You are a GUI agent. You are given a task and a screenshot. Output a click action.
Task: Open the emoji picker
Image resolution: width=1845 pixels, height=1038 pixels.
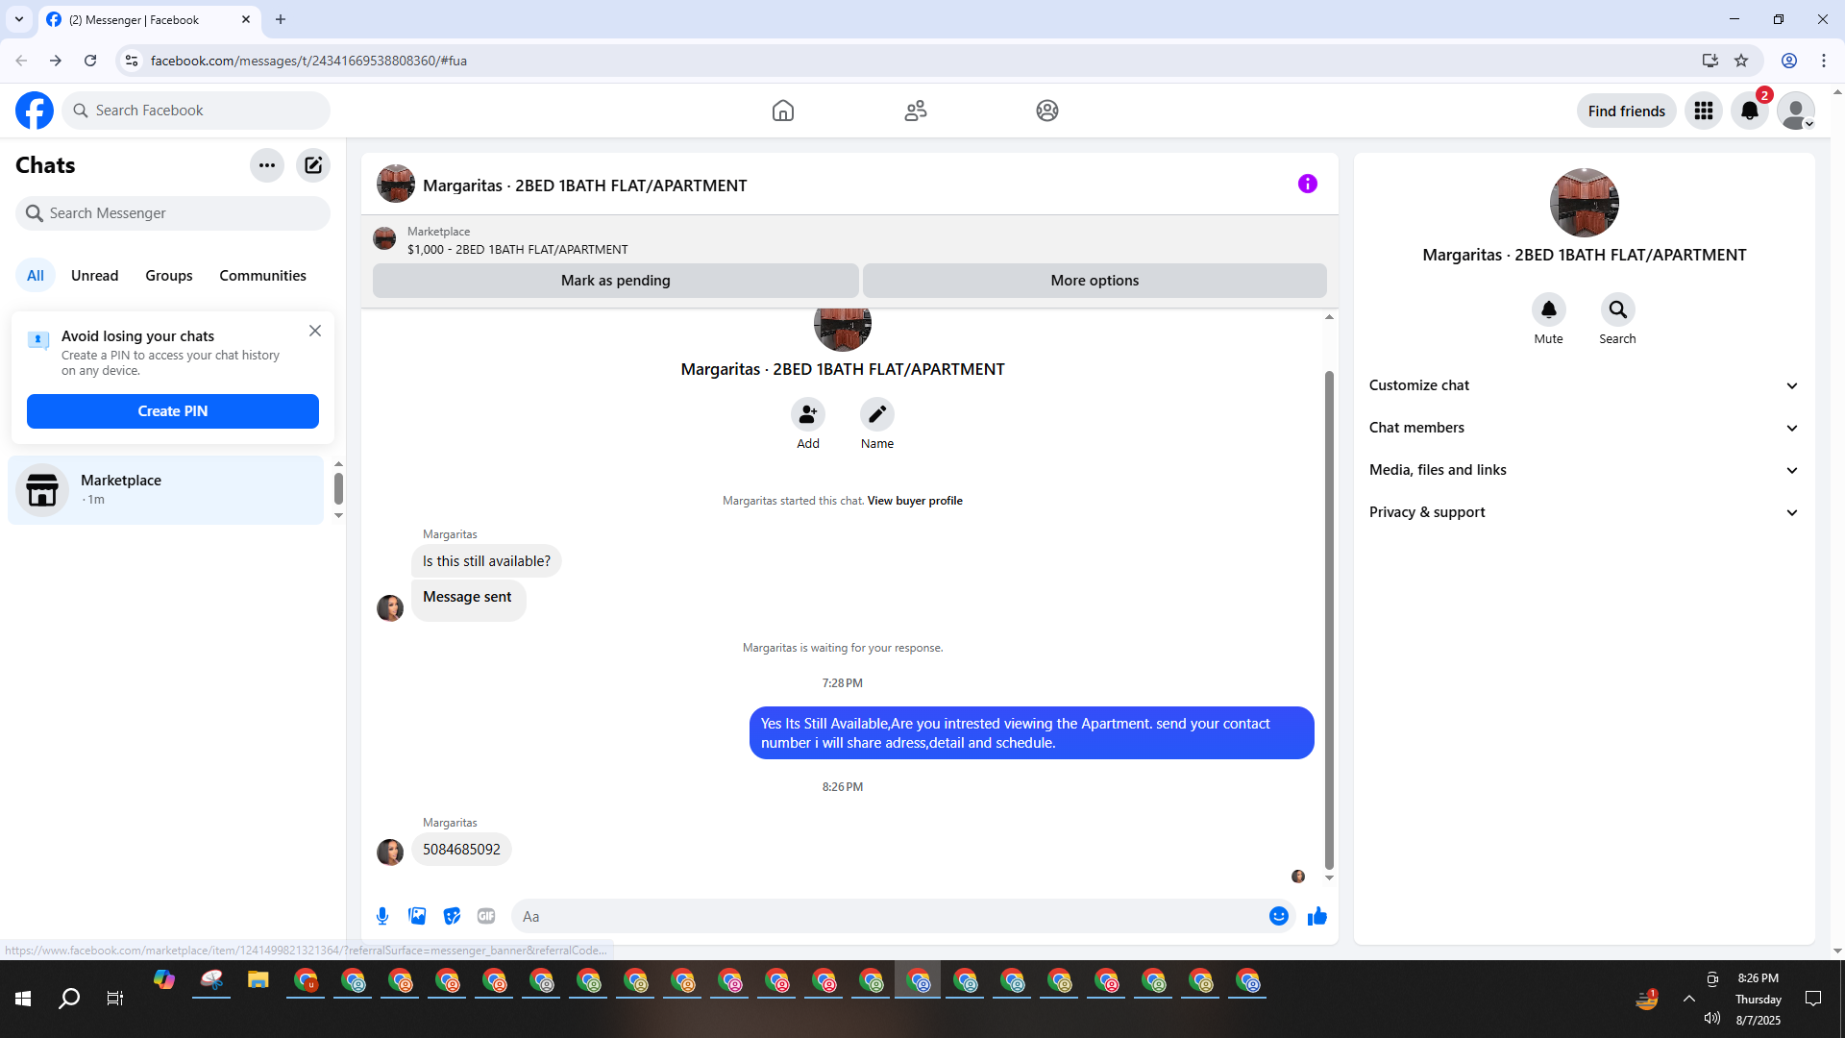(x=1279, y=916)
